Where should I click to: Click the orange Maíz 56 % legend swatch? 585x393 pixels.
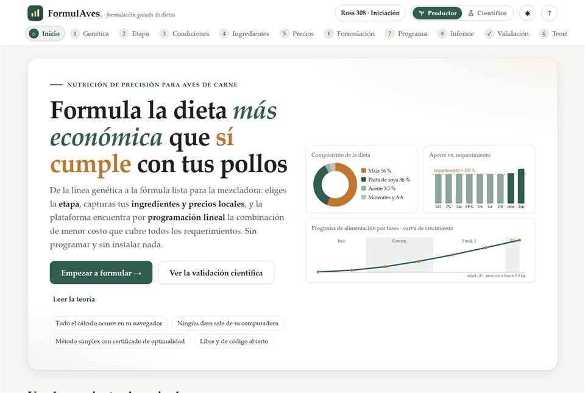point(363,171)
